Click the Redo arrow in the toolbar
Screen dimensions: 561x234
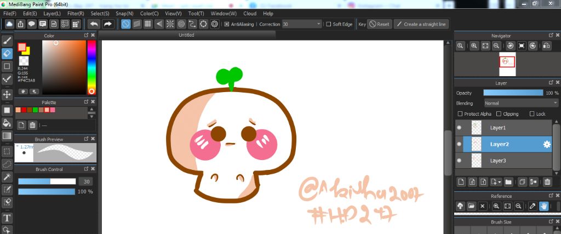[x=107, y=24]
